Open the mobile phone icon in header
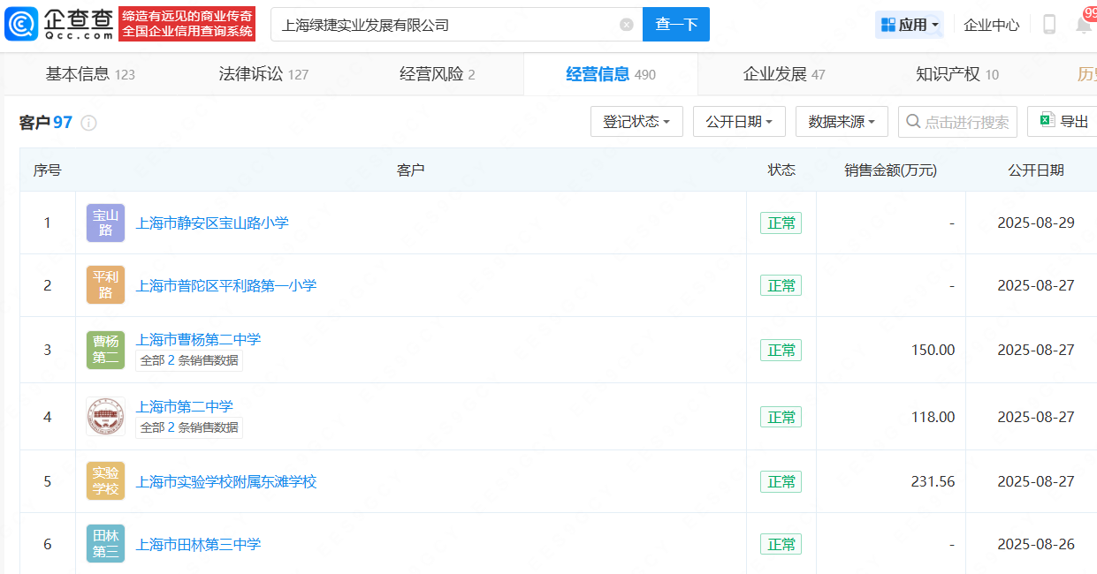The image size is (1097, 574). click(1049, 25)
